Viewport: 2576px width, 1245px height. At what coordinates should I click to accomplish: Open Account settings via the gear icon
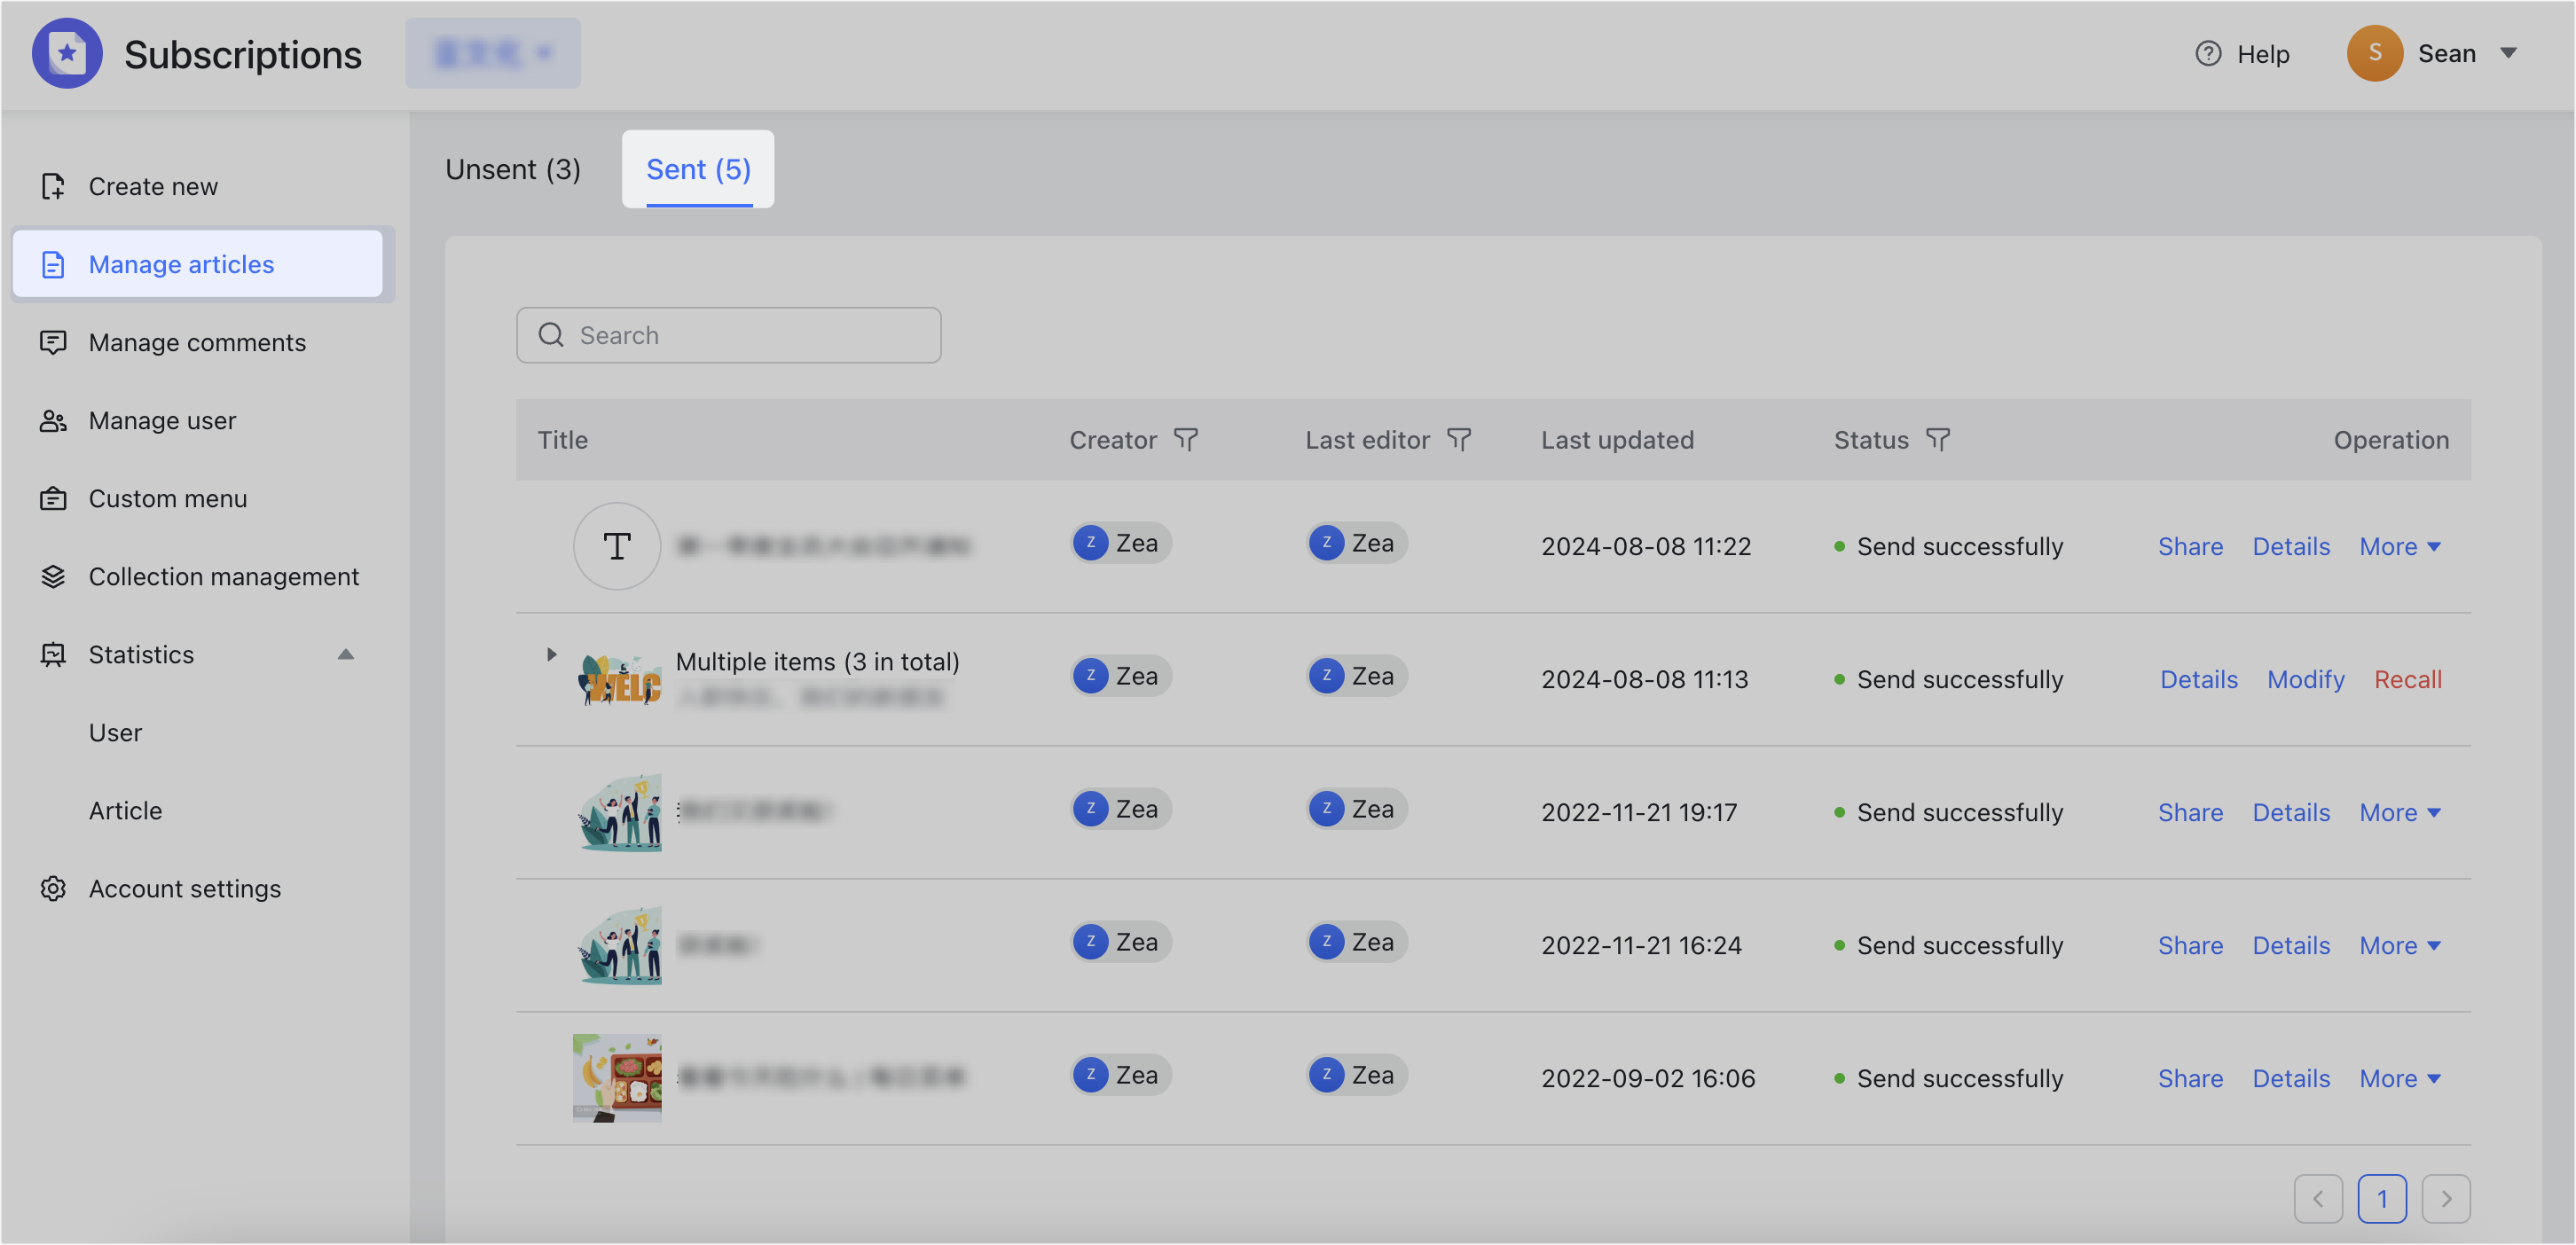(x=53, y=888)
